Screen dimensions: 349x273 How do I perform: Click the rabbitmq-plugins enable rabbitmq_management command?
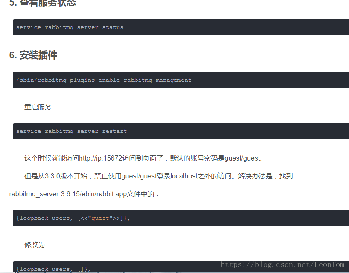click(x=104, y=80)
